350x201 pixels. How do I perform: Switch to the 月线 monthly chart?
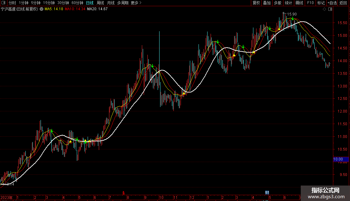click(111, 3)
